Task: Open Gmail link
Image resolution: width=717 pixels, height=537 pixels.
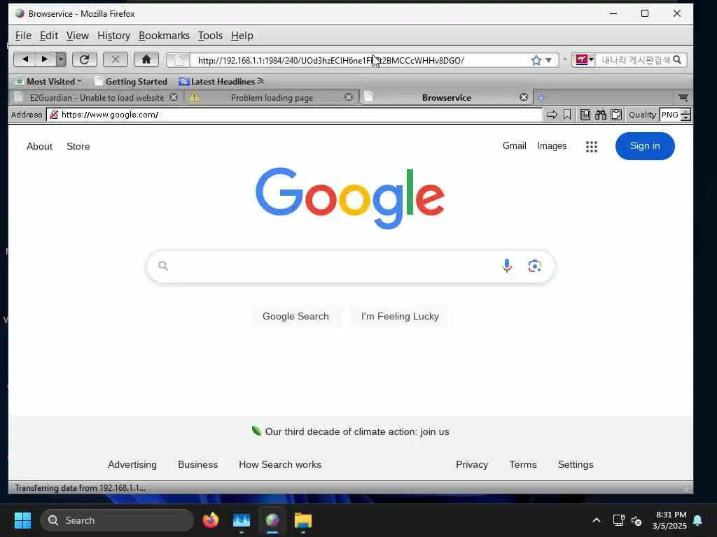Action: coord(515,145)
